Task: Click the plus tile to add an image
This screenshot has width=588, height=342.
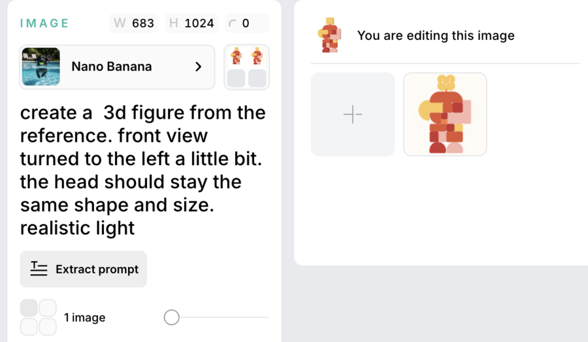Action: tap(353, 114)
